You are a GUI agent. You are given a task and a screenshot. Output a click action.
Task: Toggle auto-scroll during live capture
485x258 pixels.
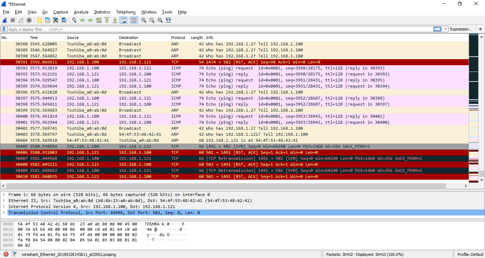tap(123, 20)
